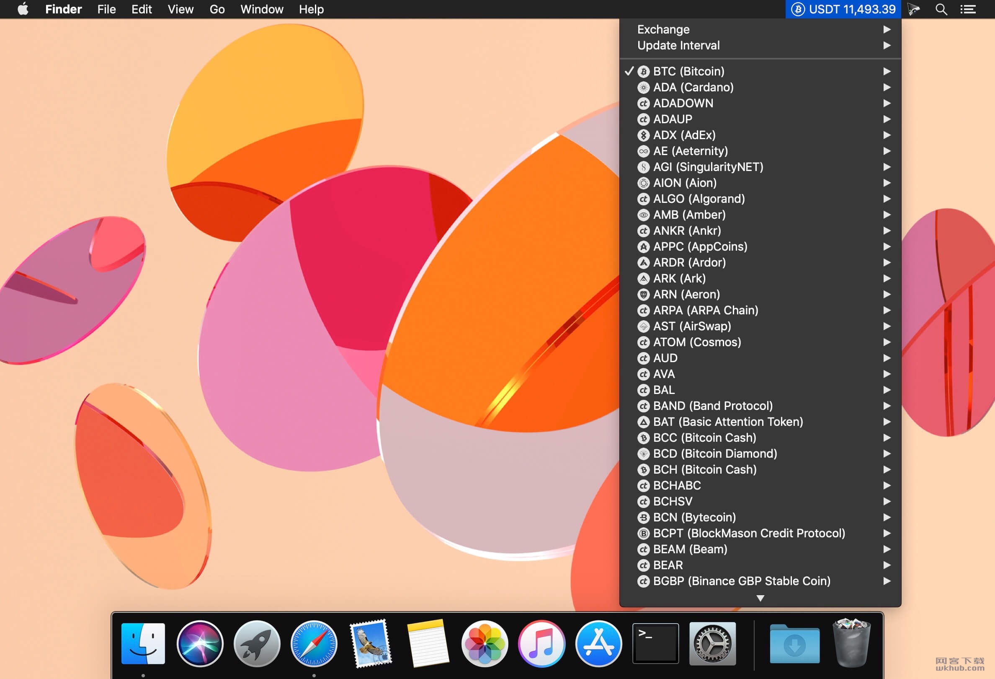Choose BCH (Bitcoin Cash) entry
Image resolution: width=995 pixels, height=679 pixels.
[760, 469]
